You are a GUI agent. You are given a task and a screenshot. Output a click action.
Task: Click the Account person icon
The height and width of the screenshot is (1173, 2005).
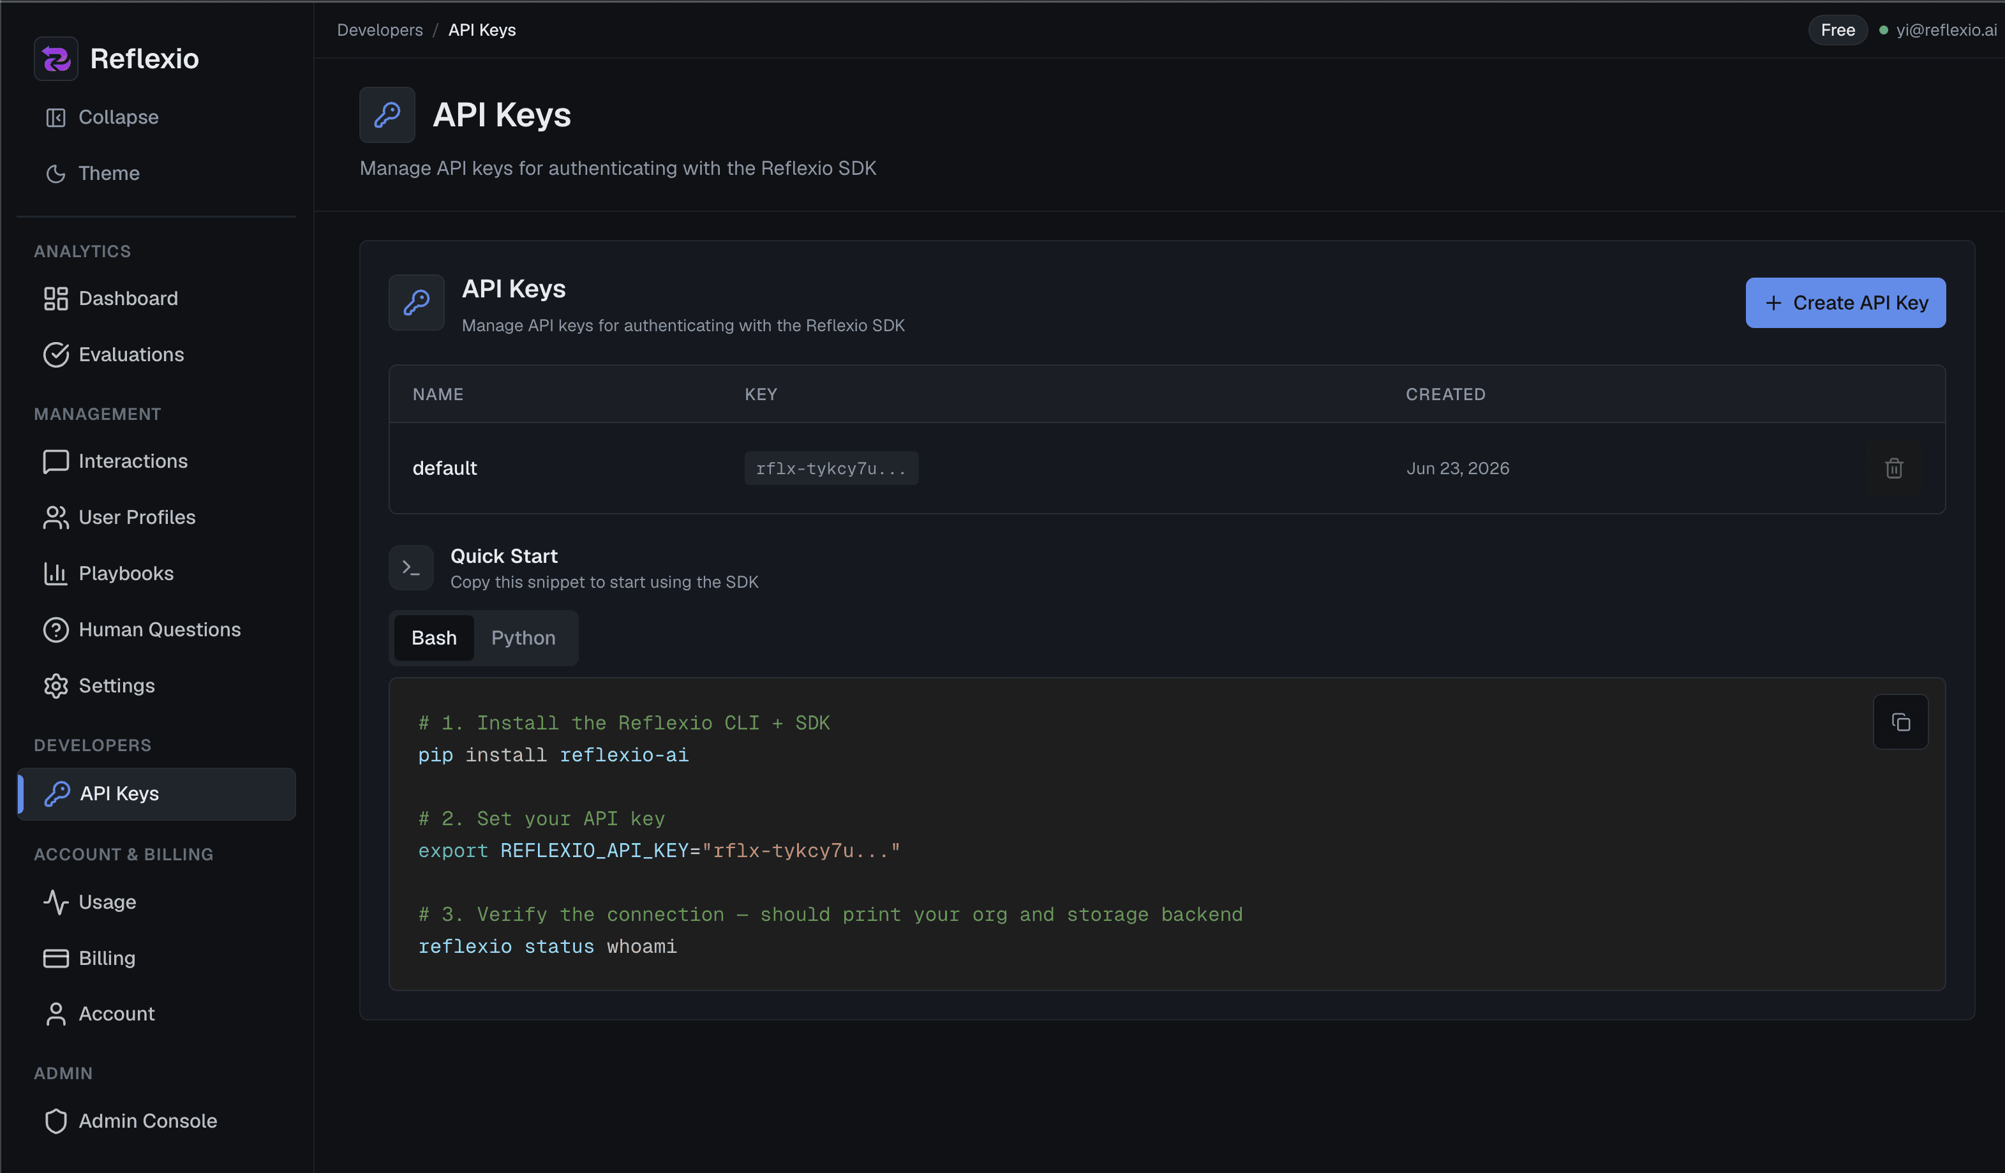click(x=56, y=1014)
